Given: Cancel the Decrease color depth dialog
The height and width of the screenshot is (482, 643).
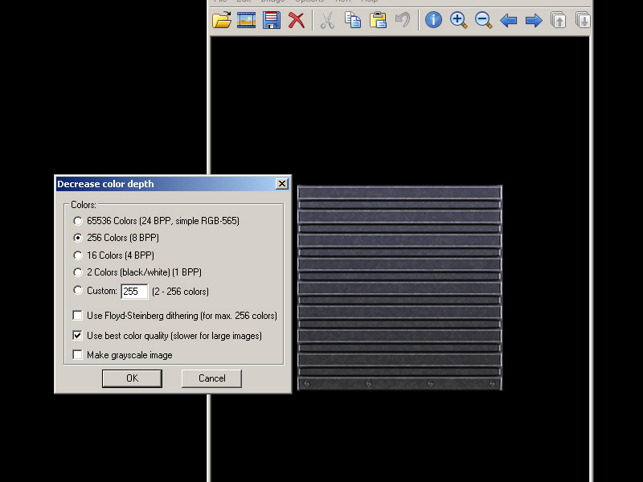Looking at the screenshot, I should point(211,378).
